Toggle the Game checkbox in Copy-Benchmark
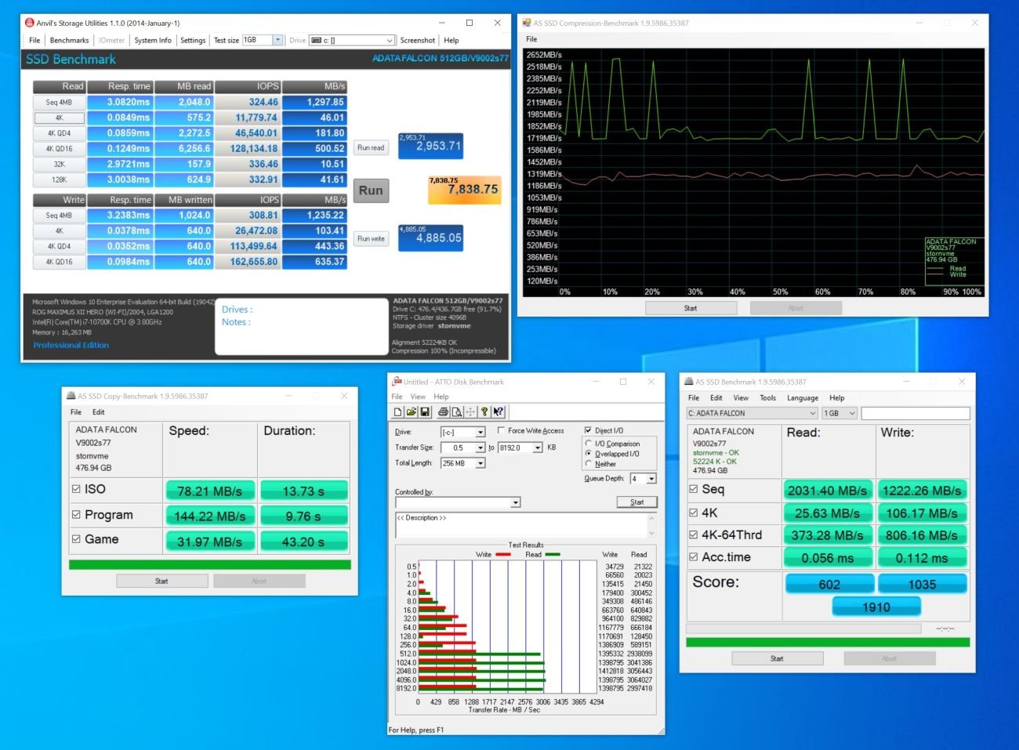 tap(76, 539)
